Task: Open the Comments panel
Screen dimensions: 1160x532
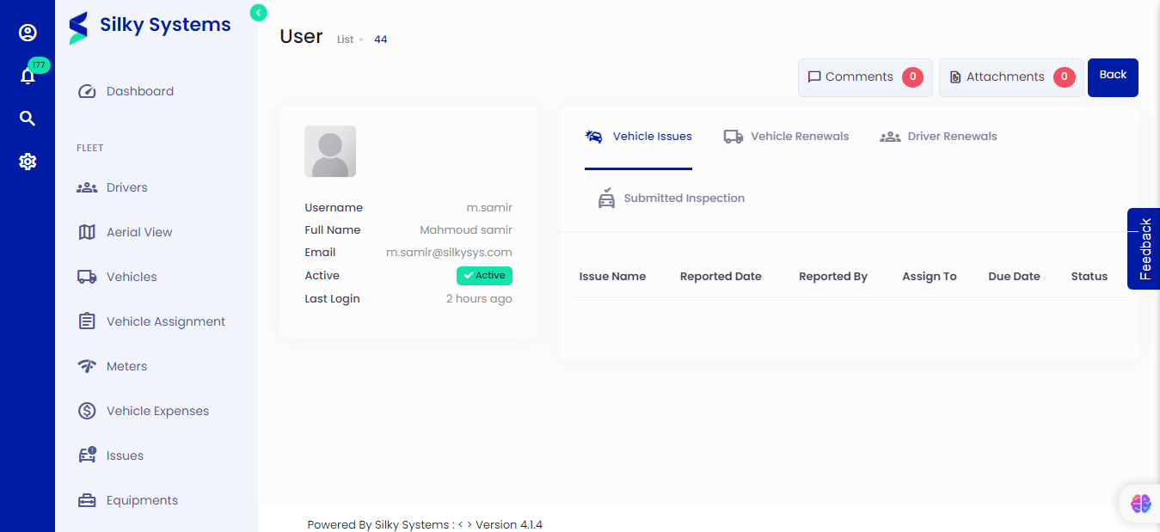Action: tap(864, 76)
